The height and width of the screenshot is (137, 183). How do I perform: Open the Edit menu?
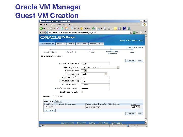pyautogui.click(x=46, y=25)
